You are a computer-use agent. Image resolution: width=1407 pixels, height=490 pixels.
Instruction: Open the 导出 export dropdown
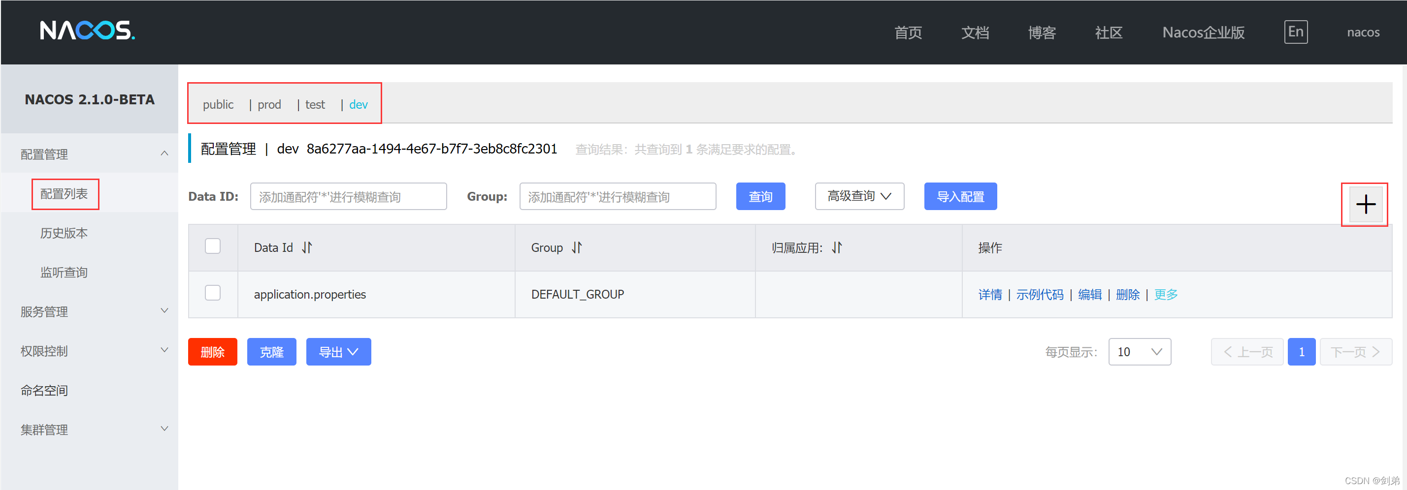[x=339, y=351]
